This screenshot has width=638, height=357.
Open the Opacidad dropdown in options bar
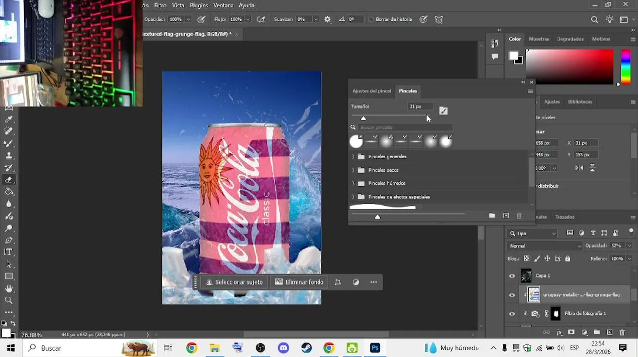pos(188,19)
